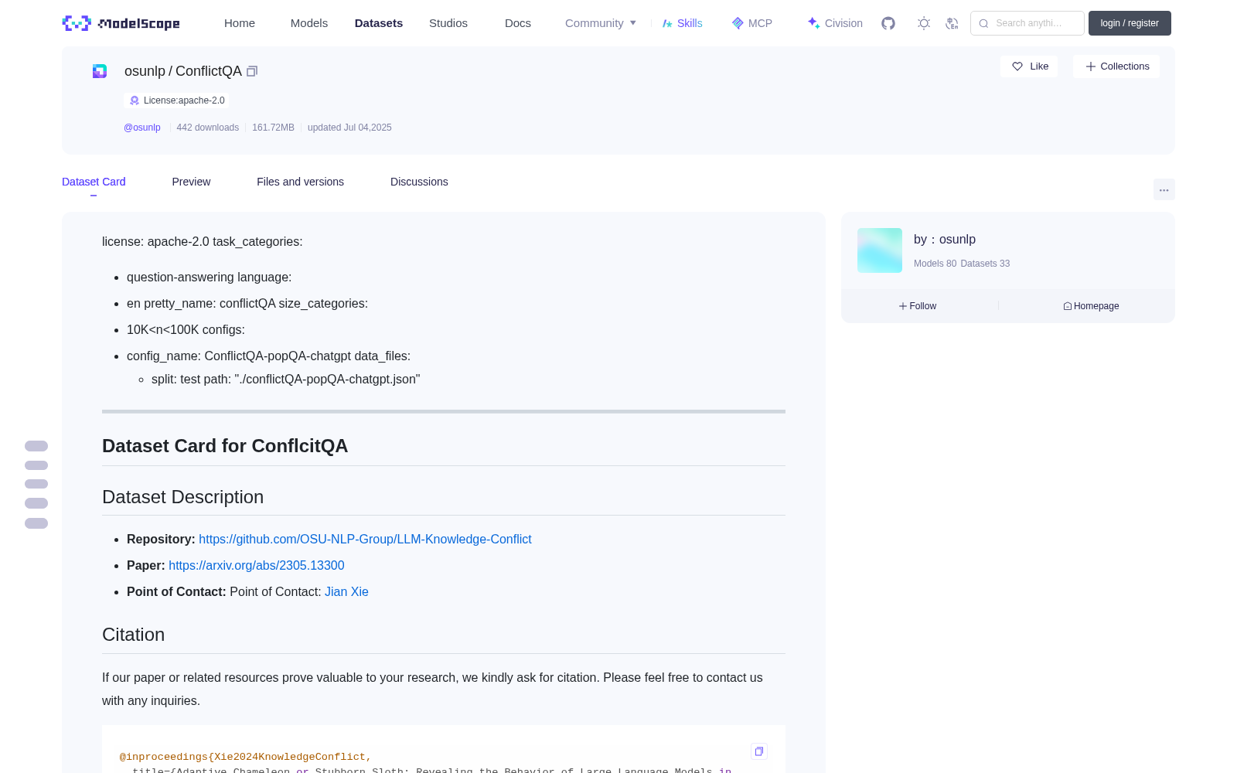Open the LLM-Knowledge-Conflict GitHub repository link

coord(365,539)
